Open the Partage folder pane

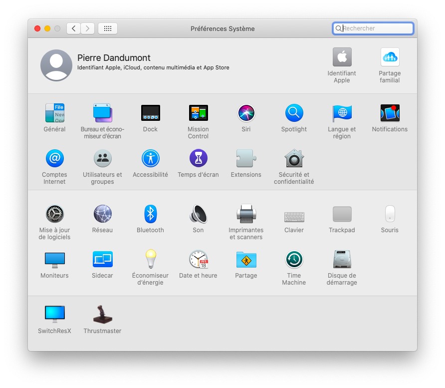pos(246,260)
